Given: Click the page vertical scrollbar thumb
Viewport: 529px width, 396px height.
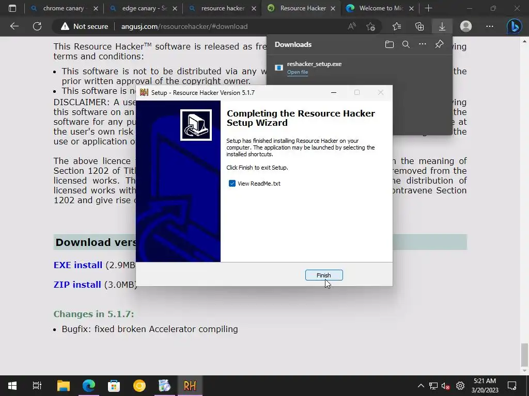Looking at the screenshot, I should tap(524, 355).
